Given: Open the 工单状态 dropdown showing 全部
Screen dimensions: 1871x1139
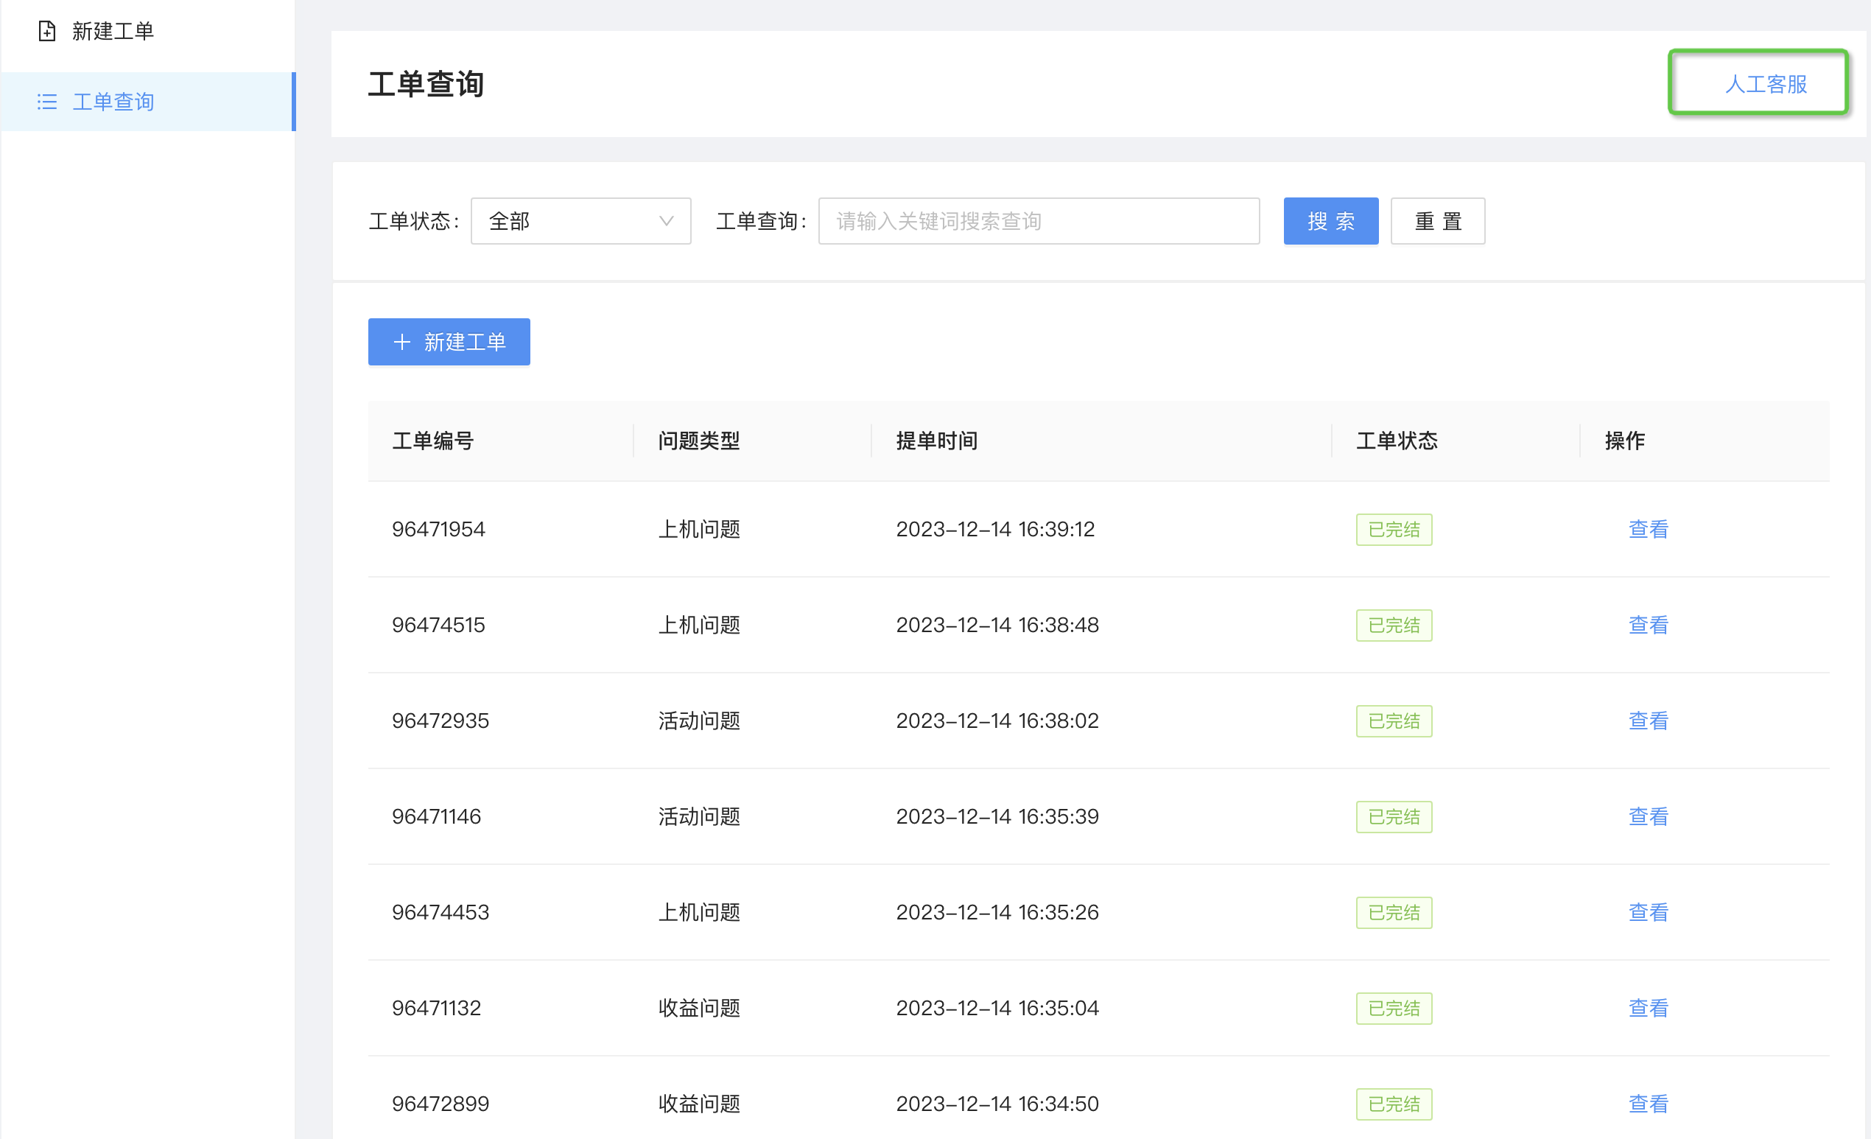Looking at the screenshot, I should (x=581, y=221).
